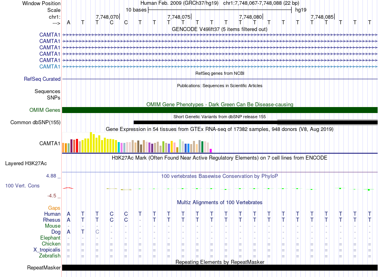378x277 pixels.
Task: Click the dark green OMIM gene bar
Action: point(220,110)
